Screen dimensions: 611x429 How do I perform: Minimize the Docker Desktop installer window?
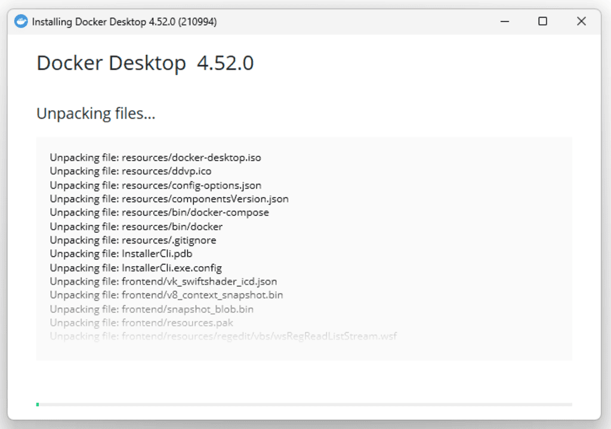(504, 21)
